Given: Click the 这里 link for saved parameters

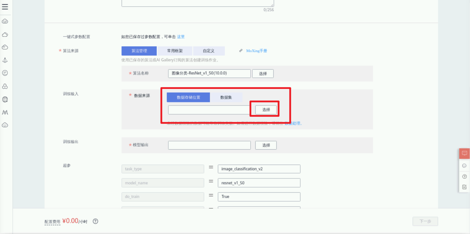Looking at the screenshot, I should pos(181,37).
